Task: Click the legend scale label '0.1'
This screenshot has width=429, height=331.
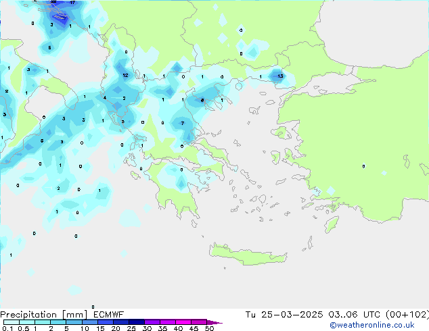Action: click(x=7, y=328)
